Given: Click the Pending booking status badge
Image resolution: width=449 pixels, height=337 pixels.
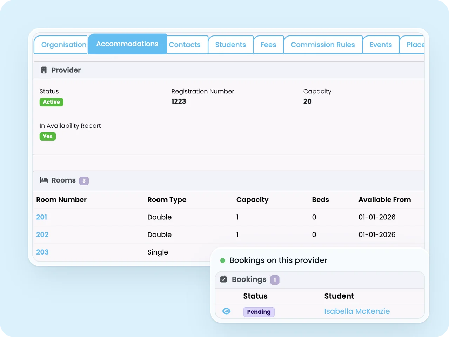Looking at the screenshot, I should 259,312.
